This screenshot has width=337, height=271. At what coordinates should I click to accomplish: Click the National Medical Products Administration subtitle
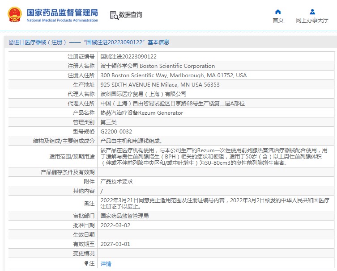click(62, 21)
